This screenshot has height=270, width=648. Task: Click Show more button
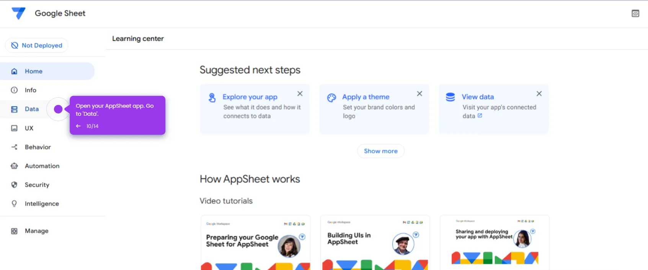(381, 151)
